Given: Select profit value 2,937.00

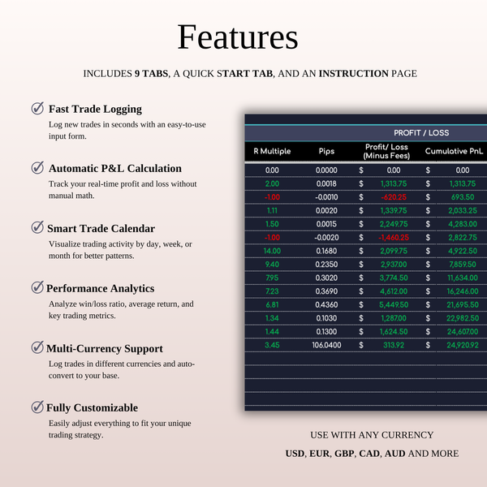Looking at the screenshot, I should [x=394, y=265].
